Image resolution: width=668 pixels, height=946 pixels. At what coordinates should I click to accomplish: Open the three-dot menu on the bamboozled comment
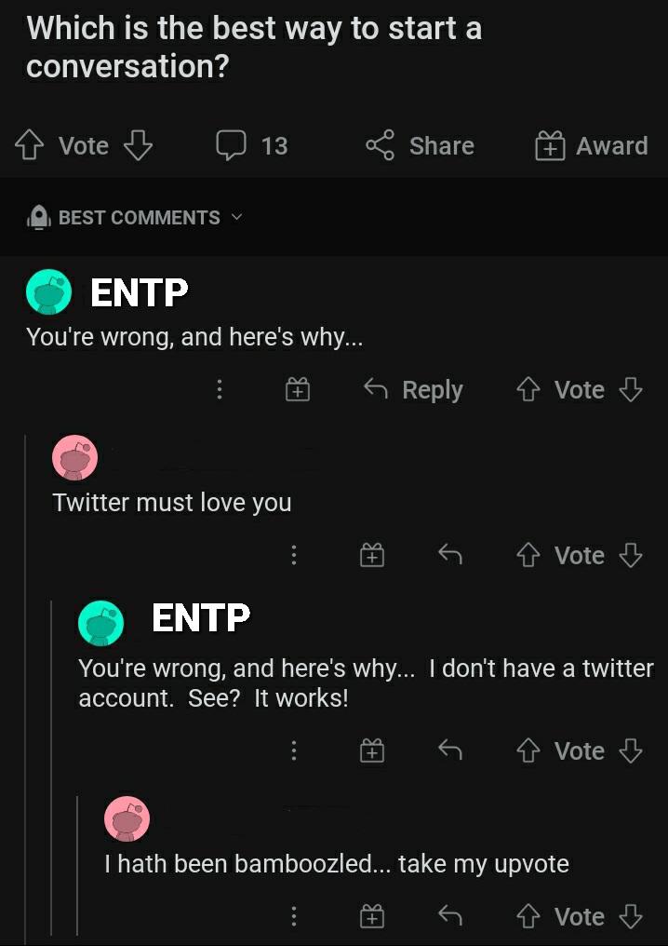click(294, 916)
